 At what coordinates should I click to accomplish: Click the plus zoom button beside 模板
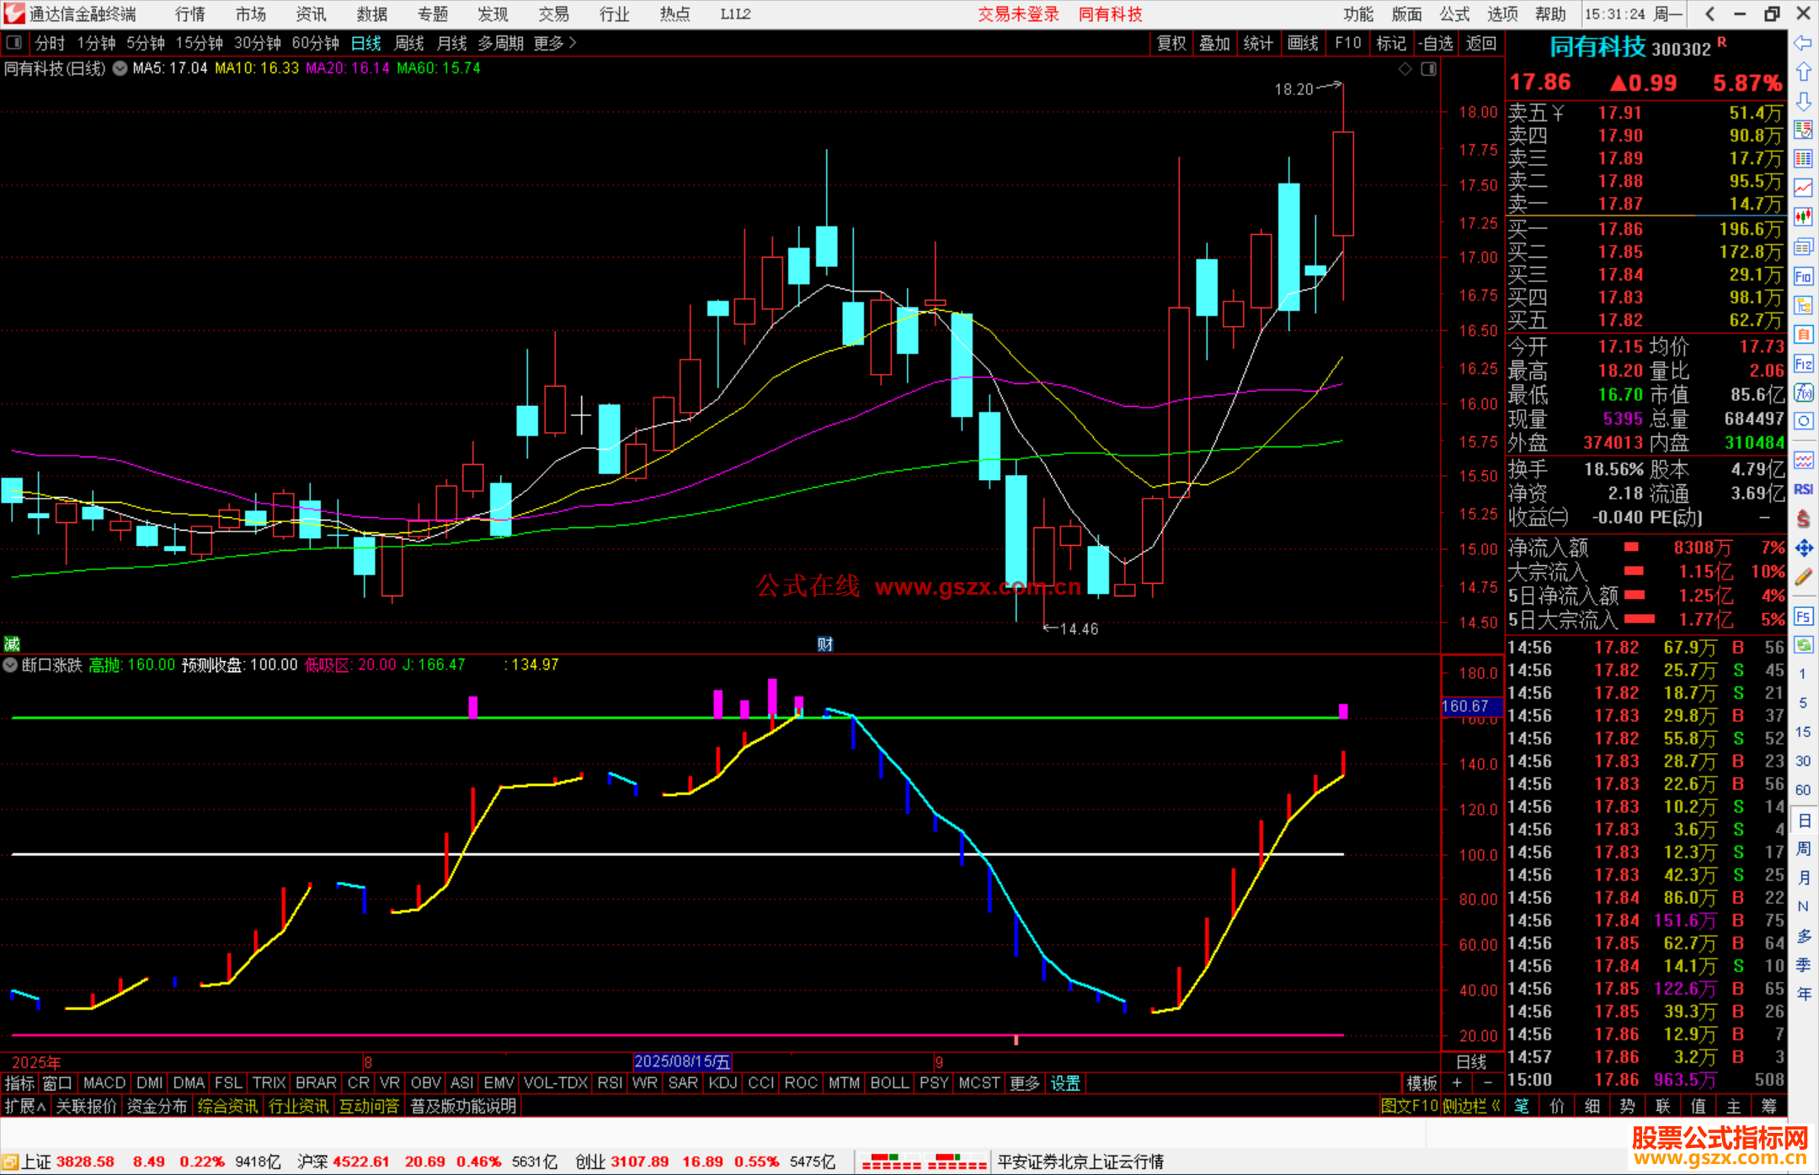[1457, 1083]
